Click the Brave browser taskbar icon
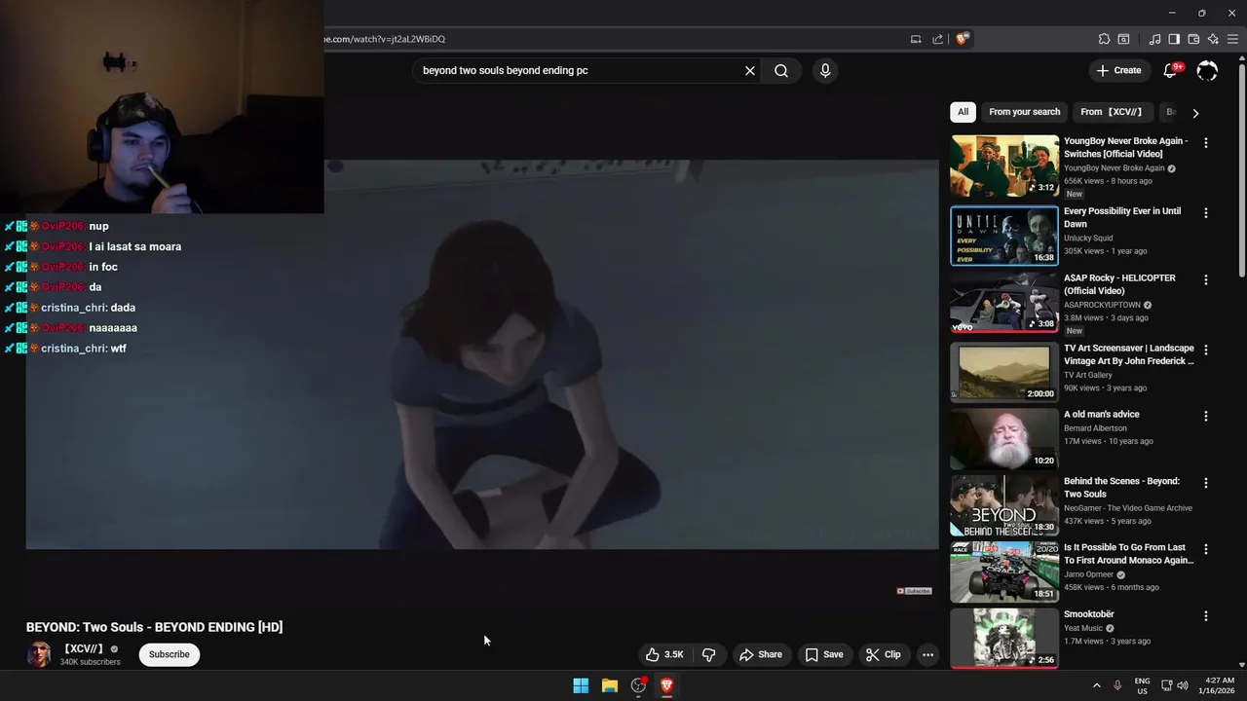This screenshot has height=701, width=1247. point(667,685)
